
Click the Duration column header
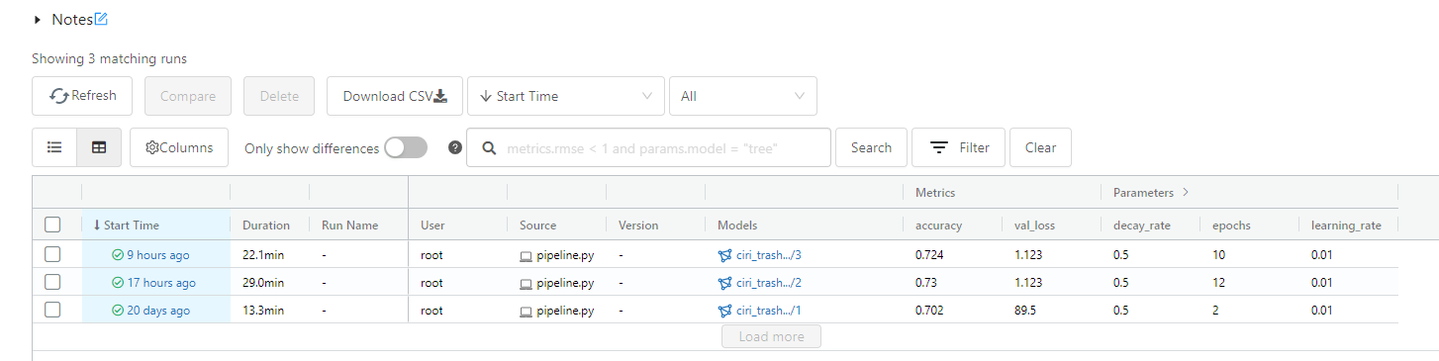click(x=266, y=225)
